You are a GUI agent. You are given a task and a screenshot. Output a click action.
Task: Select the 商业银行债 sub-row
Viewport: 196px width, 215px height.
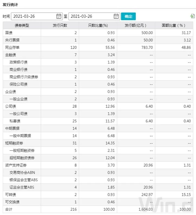pyautogui.click(x=18, y=69)
